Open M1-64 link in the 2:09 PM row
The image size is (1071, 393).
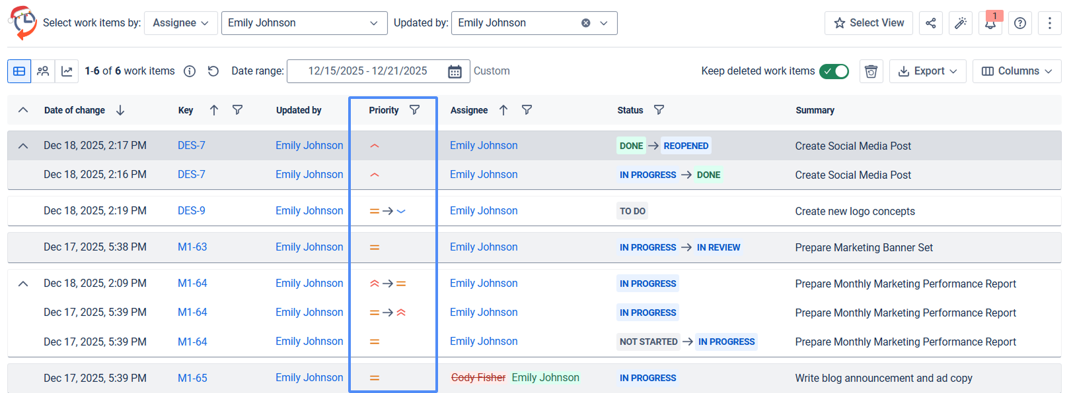(x=192, y=284)
